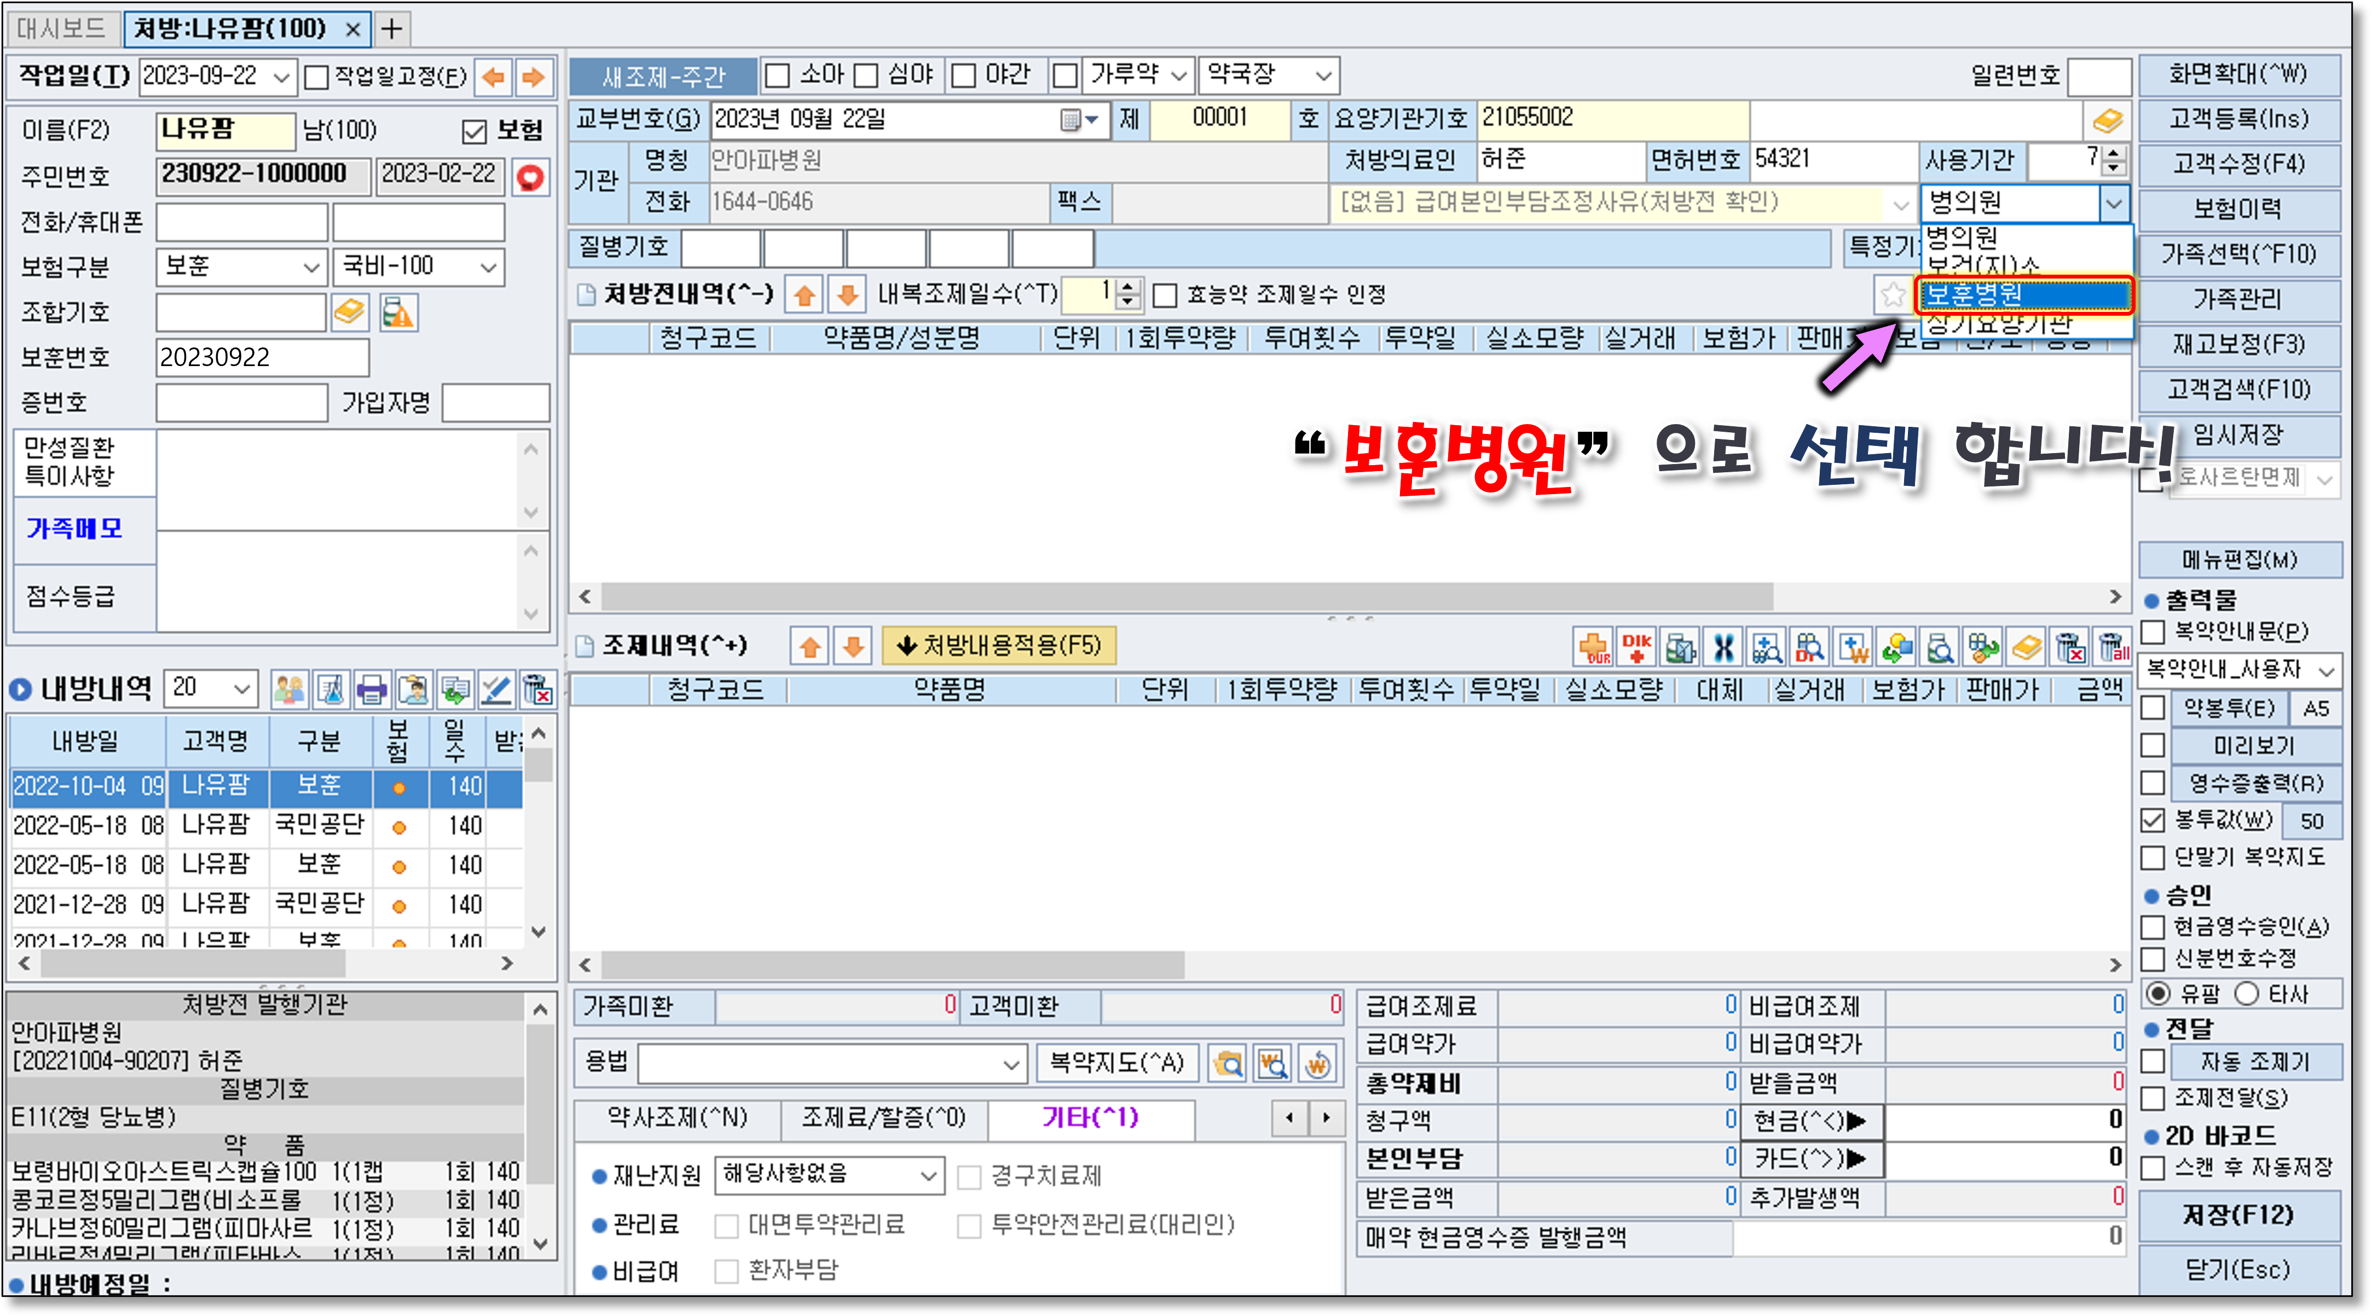The image size is (2372, 1316).
Task: Click the 처방내용적용(F5) button
Action: 998,646
